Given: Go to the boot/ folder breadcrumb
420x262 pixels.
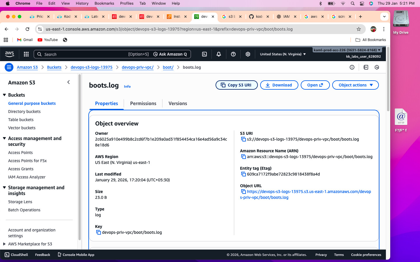Looking at the screenshot, I should click(168, 67).
